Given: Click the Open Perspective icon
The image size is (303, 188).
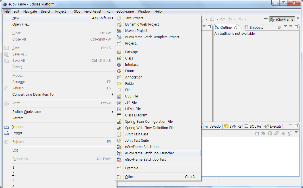Looking at the screenshot, I should [x=266, y=20].
